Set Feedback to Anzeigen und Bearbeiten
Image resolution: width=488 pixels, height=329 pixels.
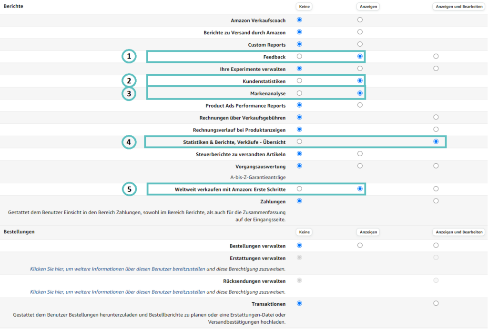coord(436,56)
